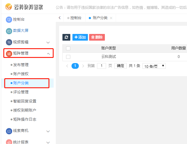Click the dark refresh icon button
Screen dimensions: 187x144
66,37
